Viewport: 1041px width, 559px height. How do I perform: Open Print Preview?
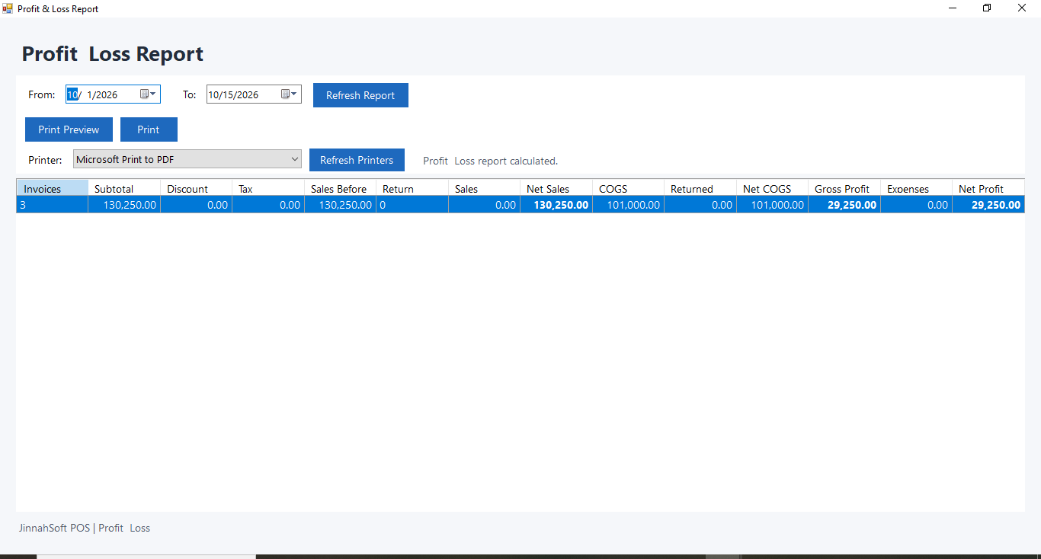69,129
